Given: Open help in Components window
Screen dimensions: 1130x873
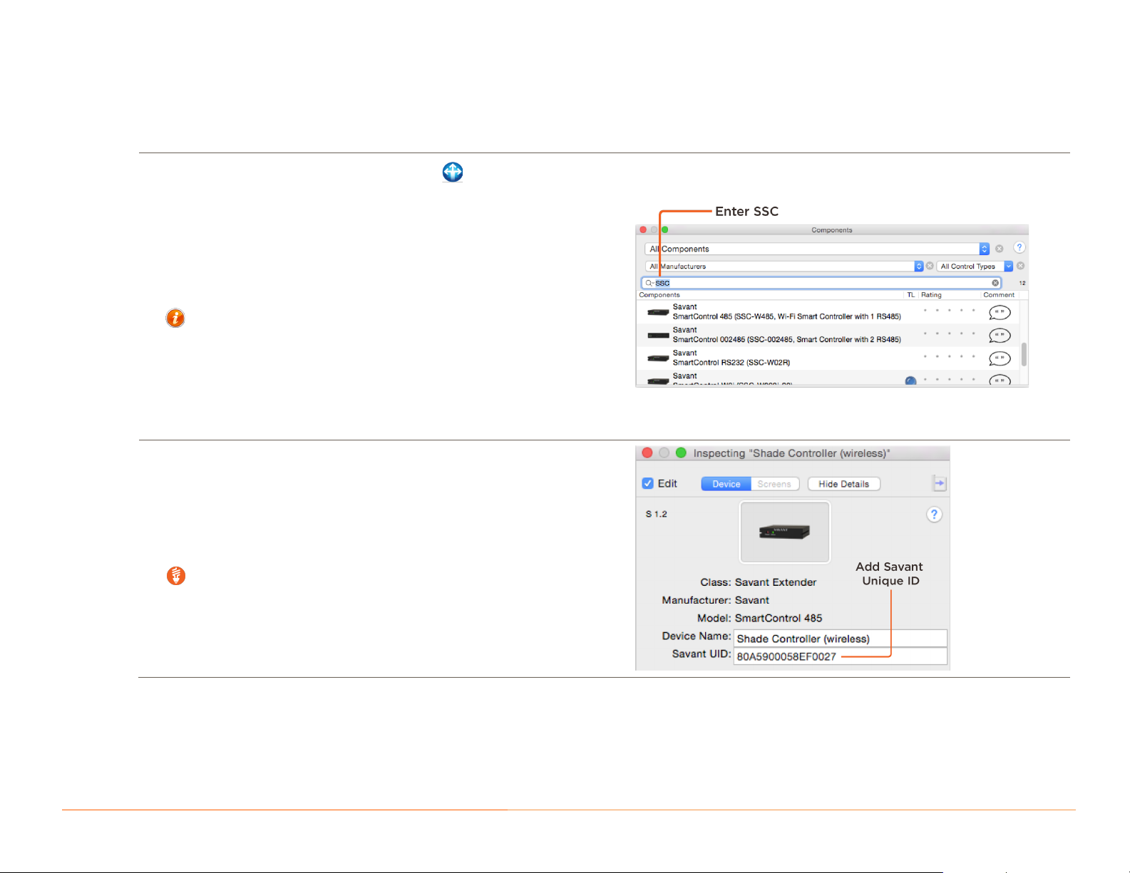Looking at the screenshot, I should click(x=1019, y=247).
